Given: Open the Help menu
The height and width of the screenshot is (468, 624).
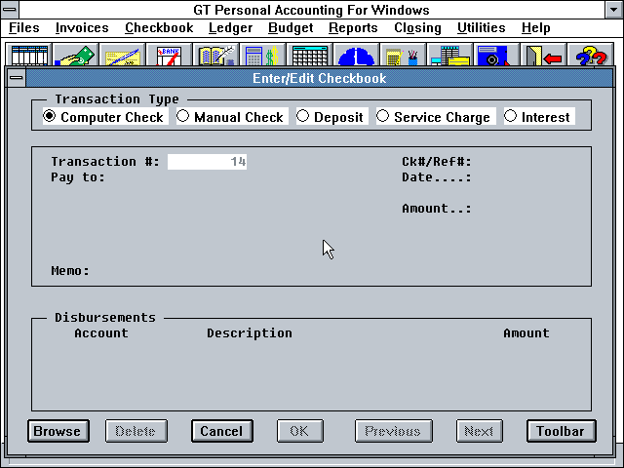Looking at the screenshot, I should coord(535,28).
